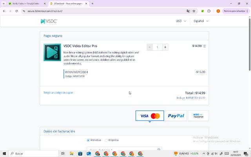This screenshot has width=251, height=157.
Task: Open the USD currency dropdown
Action: coord(181,21)
